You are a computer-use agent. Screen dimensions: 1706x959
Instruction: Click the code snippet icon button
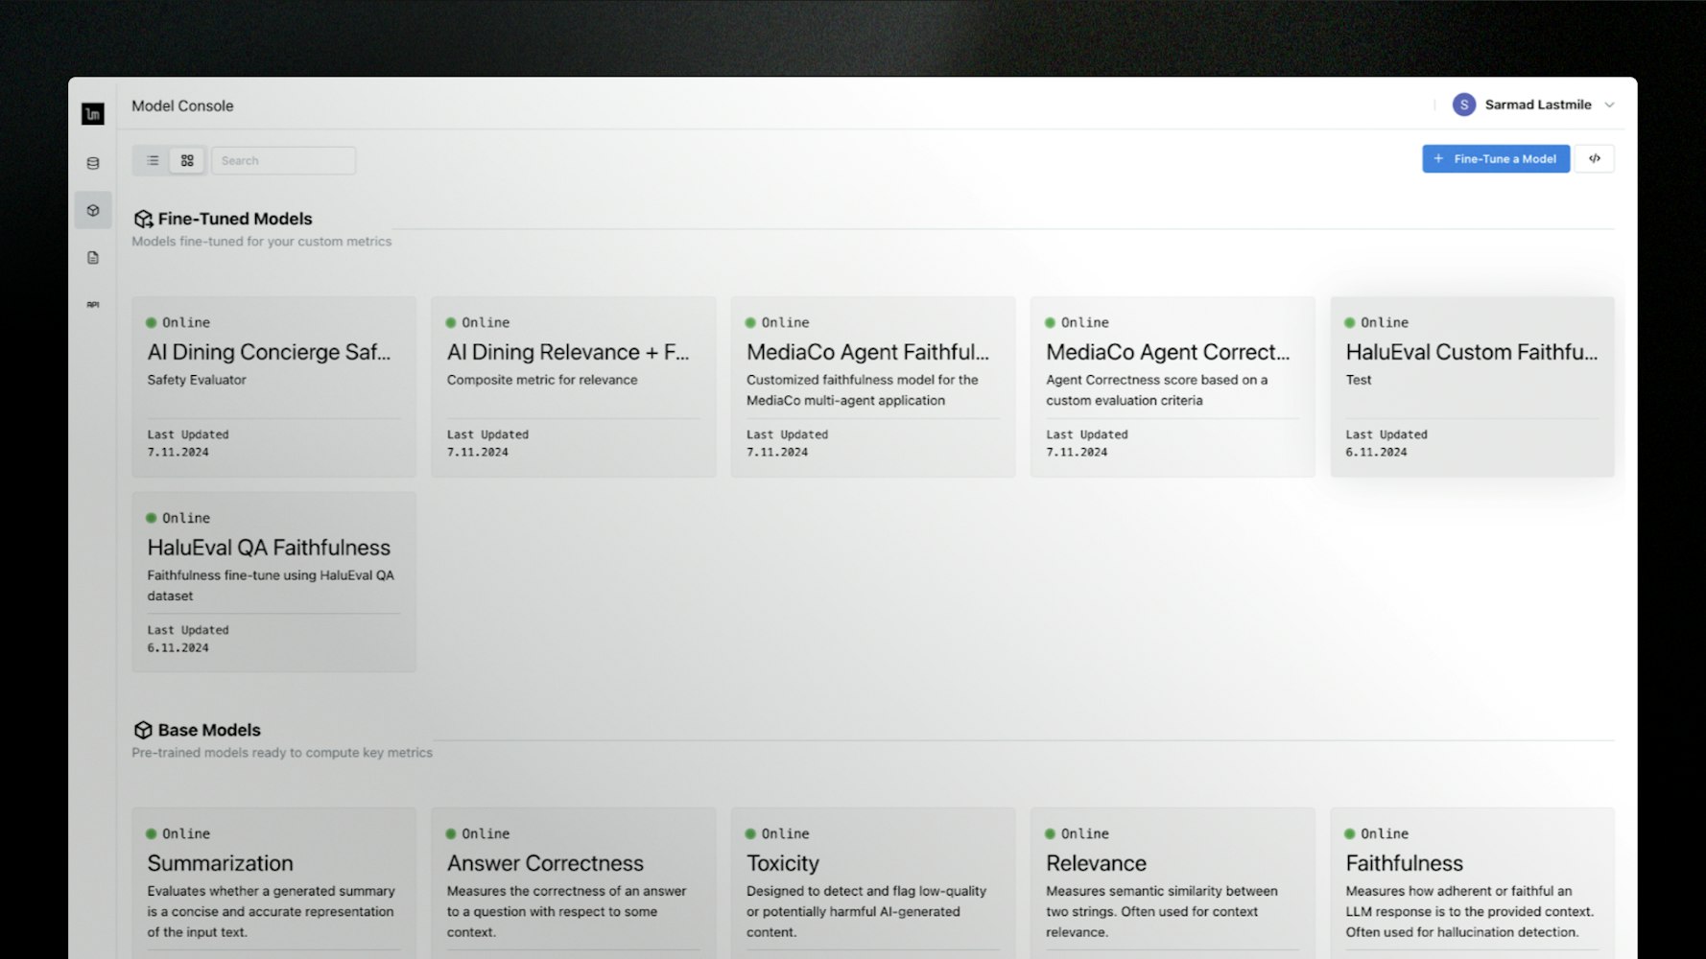click(x=1595, y=159)
